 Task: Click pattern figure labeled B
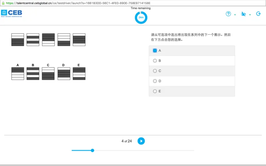[x=33, y=73]
